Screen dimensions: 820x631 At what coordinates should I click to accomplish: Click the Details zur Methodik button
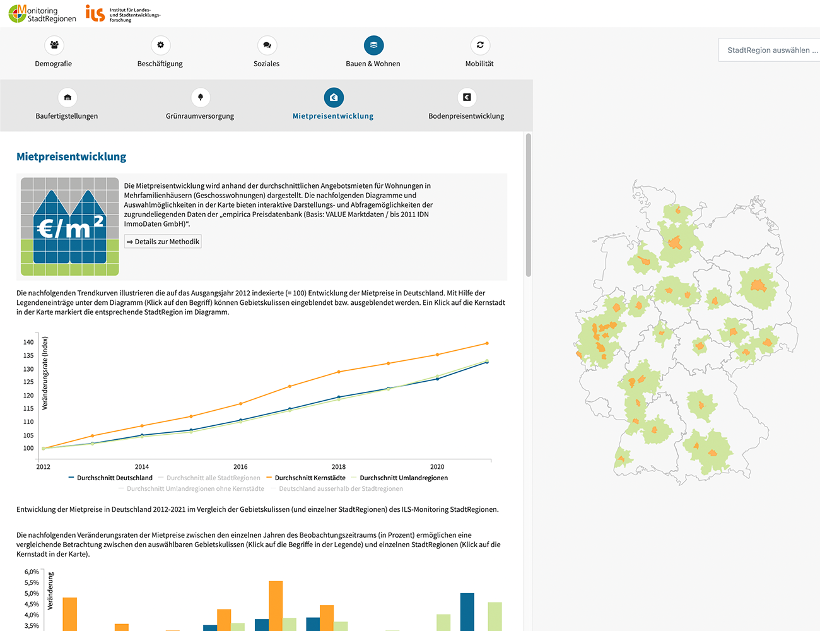[x=163, y=242]
